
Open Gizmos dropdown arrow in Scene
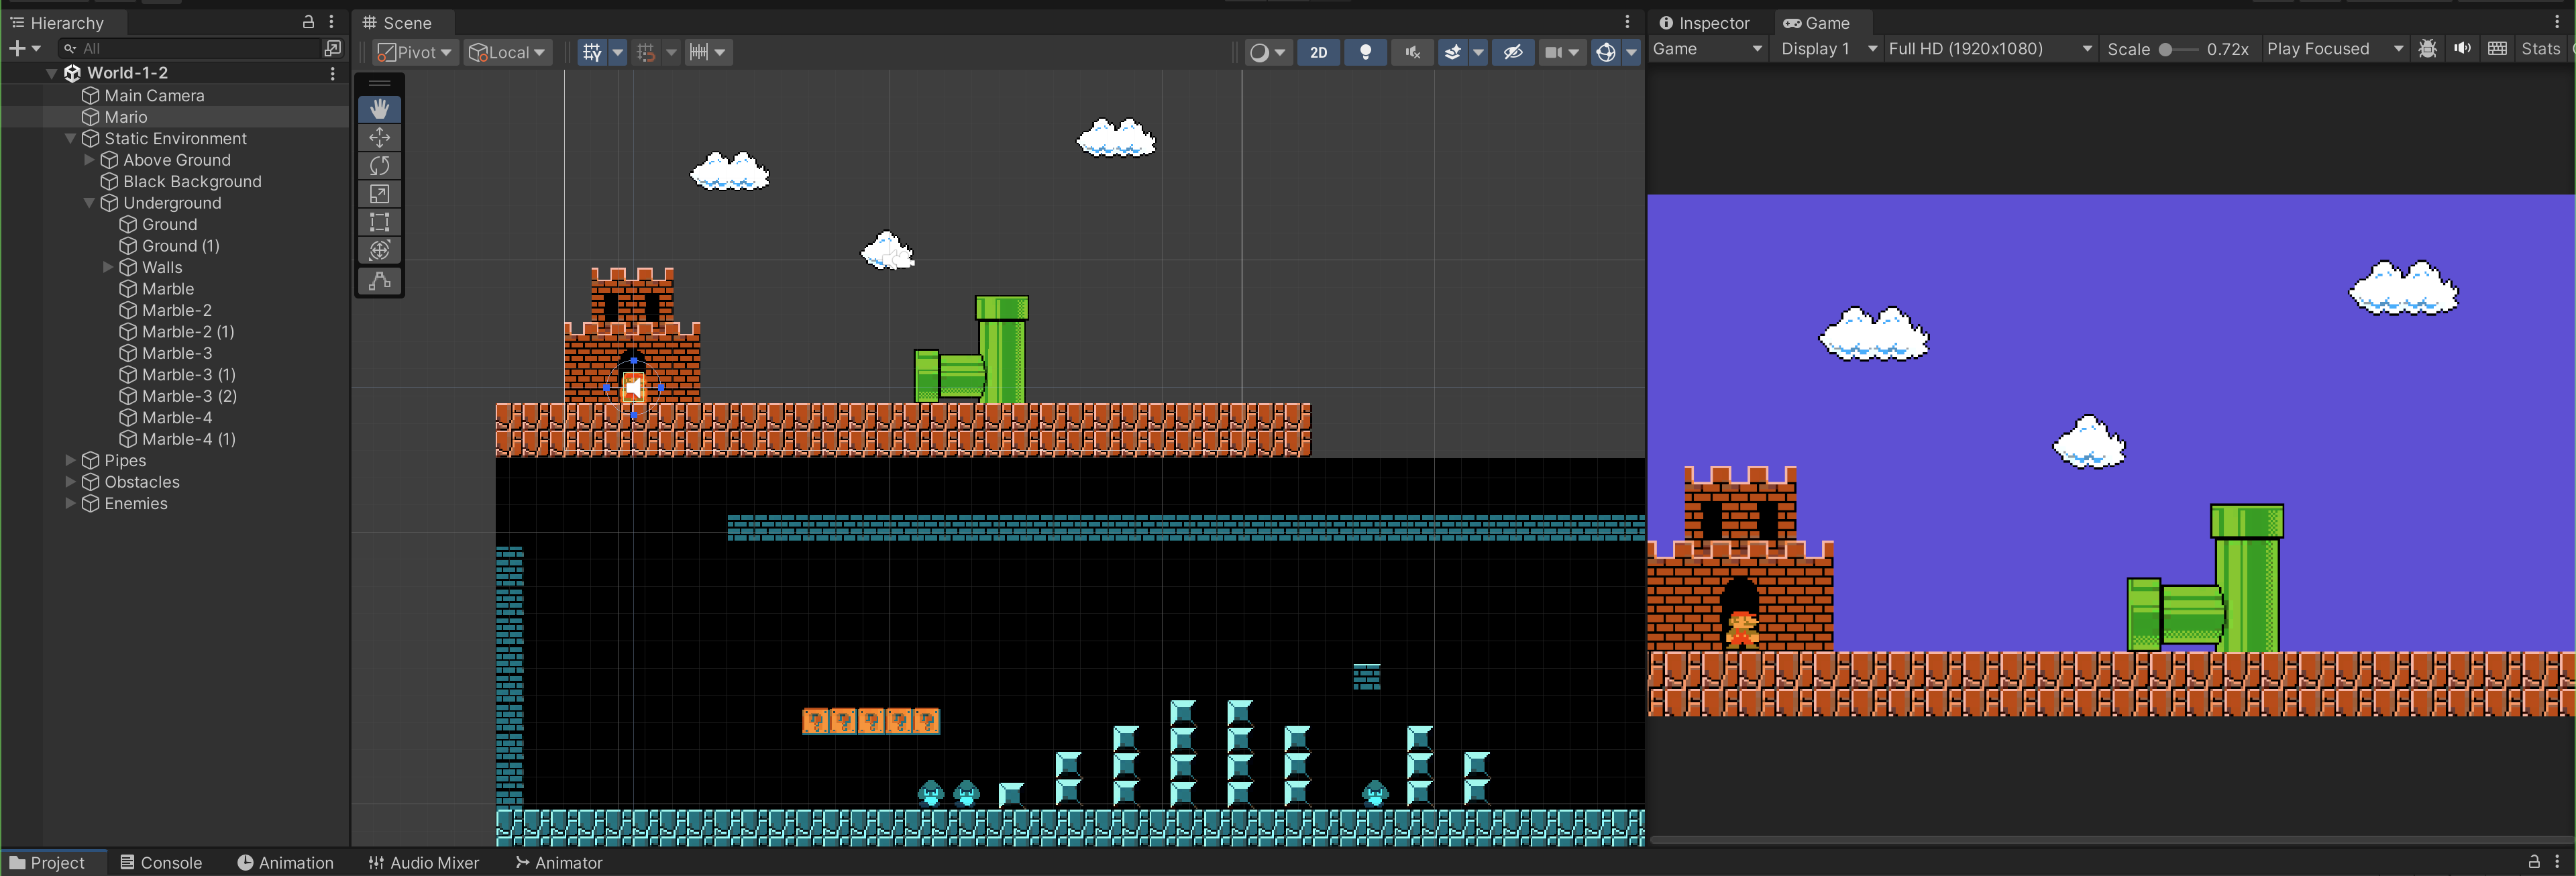[x=1631, y=52]
